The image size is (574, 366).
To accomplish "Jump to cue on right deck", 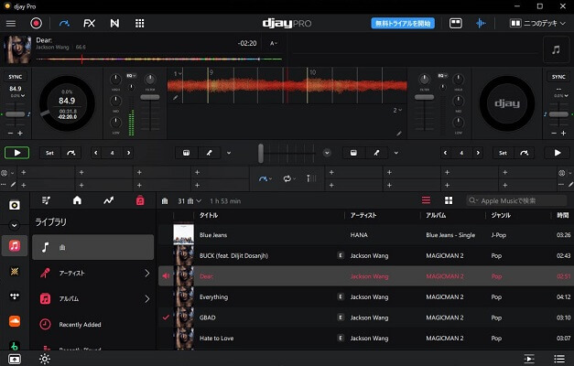I will (x=524, y=153).
